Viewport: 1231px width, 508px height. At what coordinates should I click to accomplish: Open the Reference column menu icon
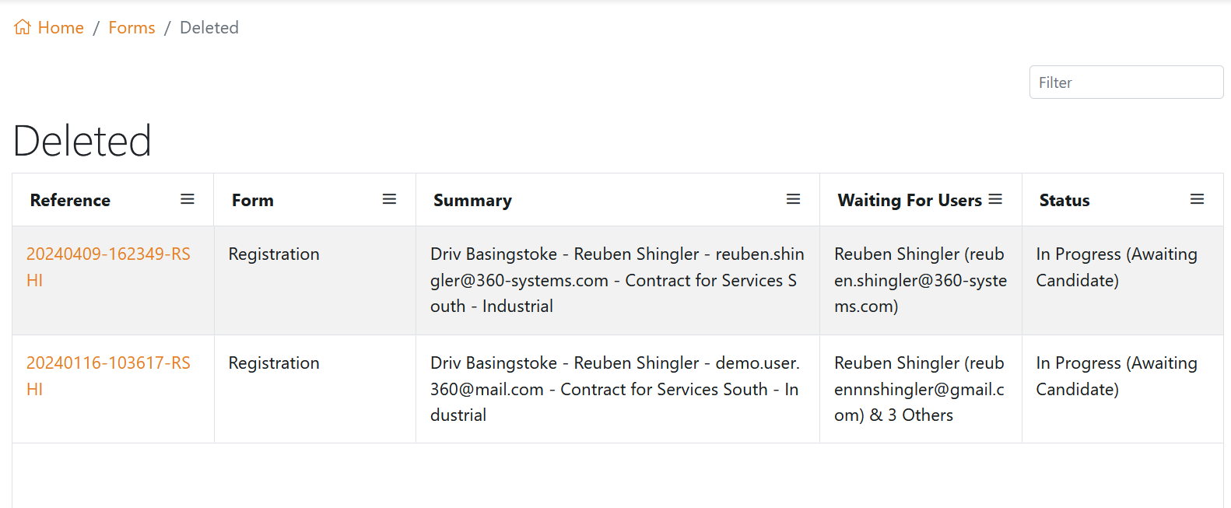point(188,200)
